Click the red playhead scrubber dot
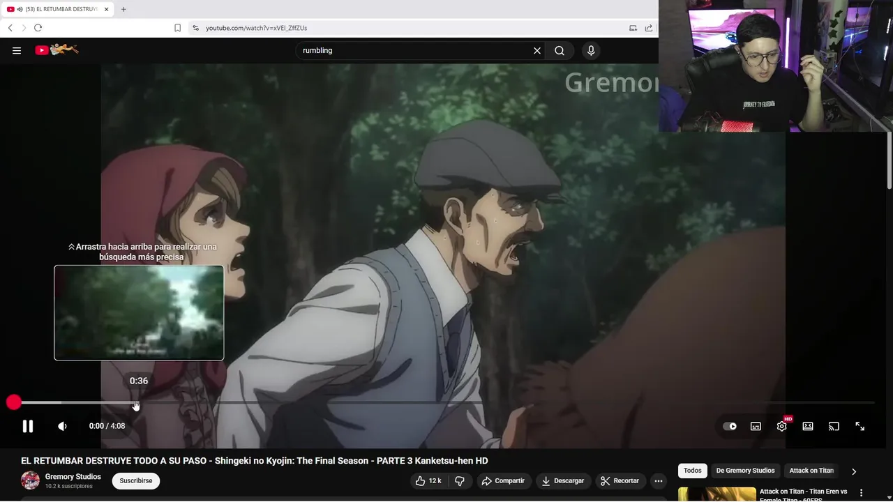The image size is (893, 502). click(x=14, y=402)
